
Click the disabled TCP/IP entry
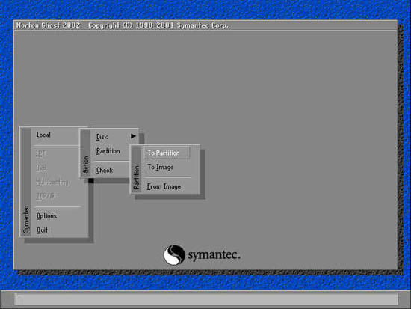click(46, 196)
